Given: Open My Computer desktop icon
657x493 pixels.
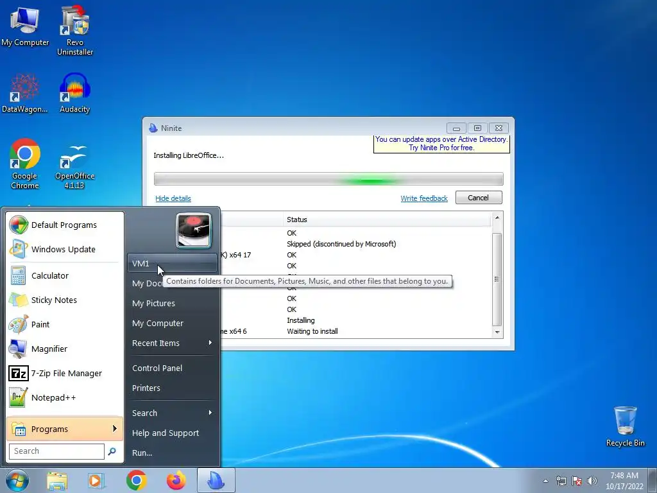Looking at the screenshot, I should pyautogui.click(x=25, y=26).
